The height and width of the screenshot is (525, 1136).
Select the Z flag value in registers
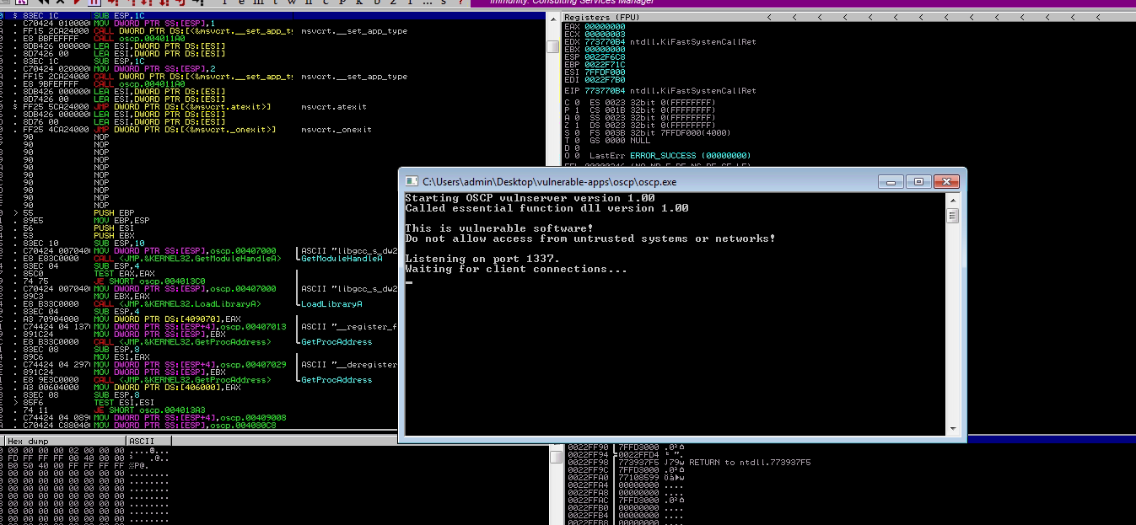click(x=576, y=126)
